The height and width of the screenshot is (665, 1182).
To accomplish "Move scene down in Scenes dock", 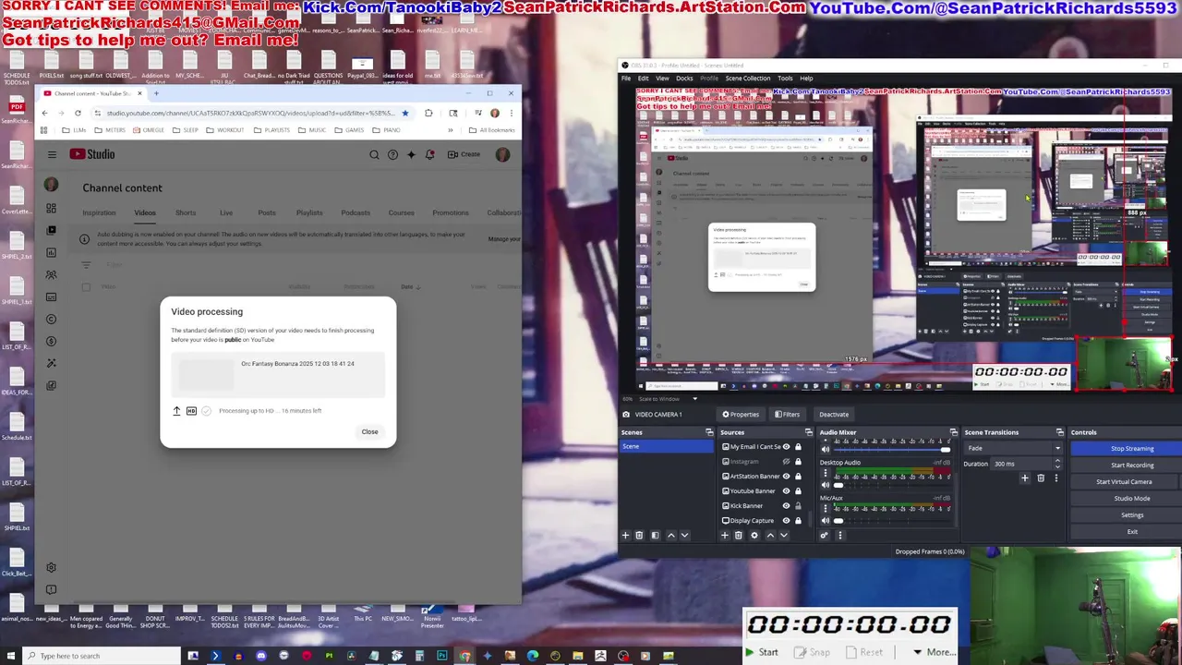I will [684, 536].
